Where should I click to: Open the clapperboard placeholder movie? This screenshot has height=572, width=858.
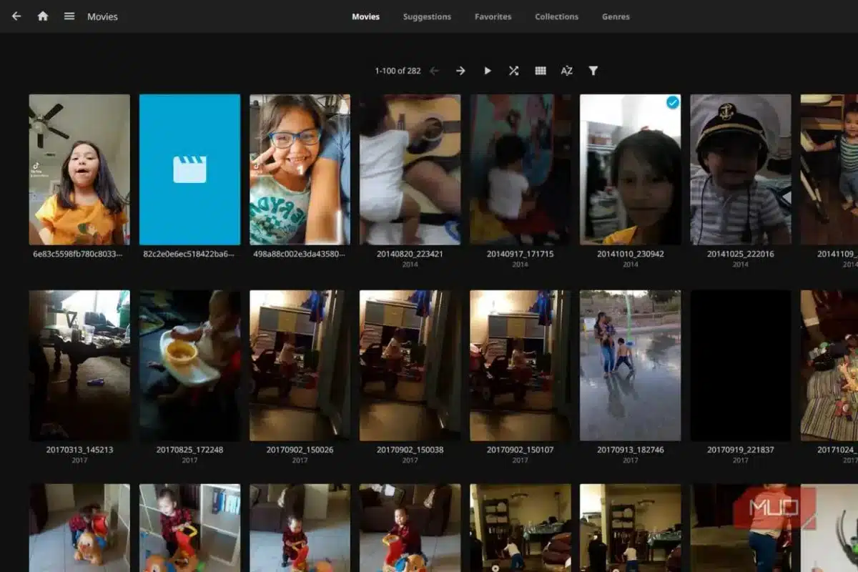189,169
